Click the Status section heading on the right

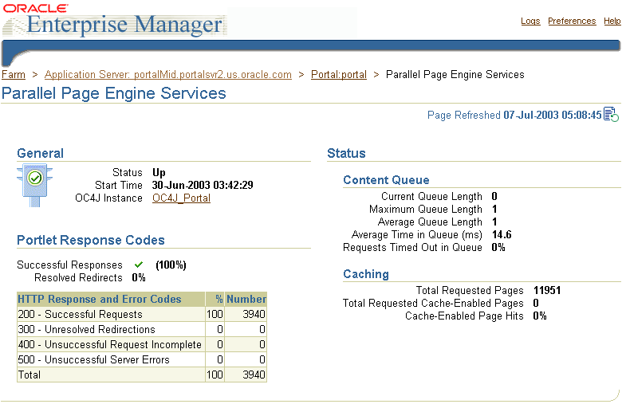346,153
